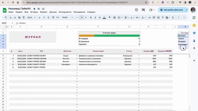Click the search menus magnifier icon
The height and width of the screenshot is (111, 198).
(x=6, y=18)
